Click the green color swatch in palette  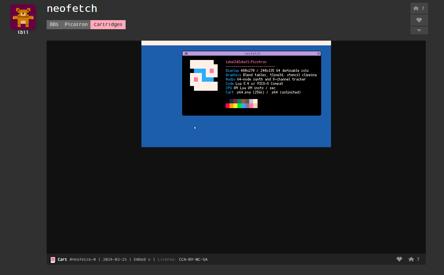[239, 106]
